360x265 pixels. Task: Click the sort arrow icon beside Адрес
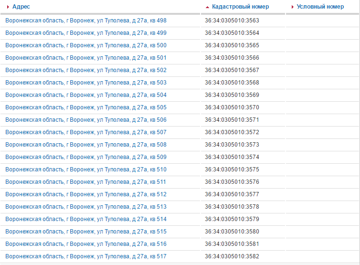click(x=8, y=7)
